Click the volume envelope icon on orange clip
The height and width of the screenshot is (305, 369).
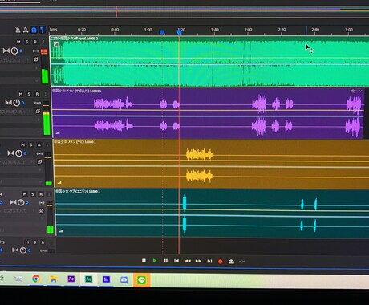coord(59,182)
